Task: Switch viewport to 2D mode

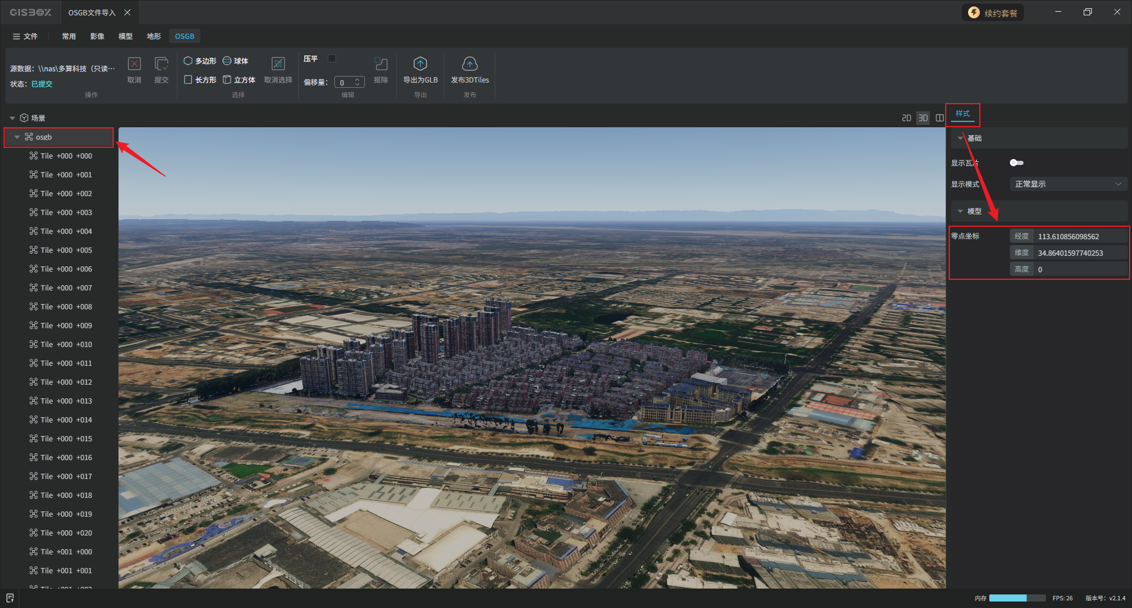Action: click(906, 118)
